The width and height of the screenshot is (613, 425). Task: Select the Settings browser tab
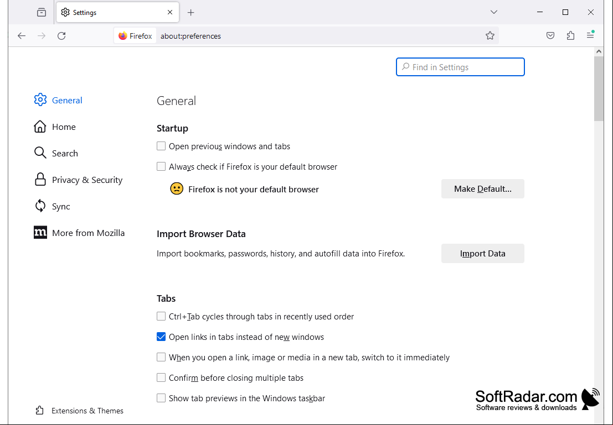118,13
